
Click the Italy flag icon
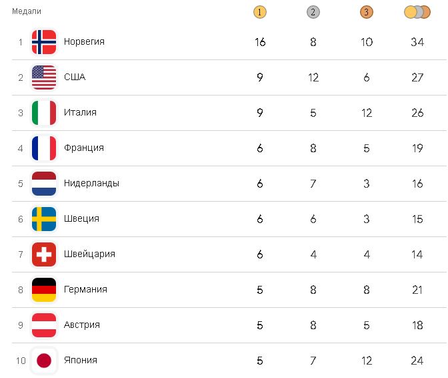(44, 113)
